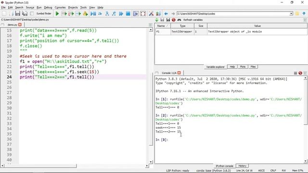
Task: Open the Consoles menu
Action: 60,8
